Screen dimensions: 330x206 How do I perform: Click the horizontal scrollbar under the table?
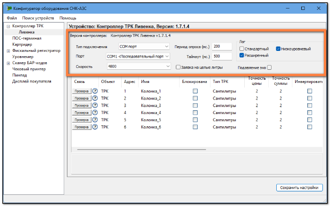pyautogui.click(x=141, y=149)
